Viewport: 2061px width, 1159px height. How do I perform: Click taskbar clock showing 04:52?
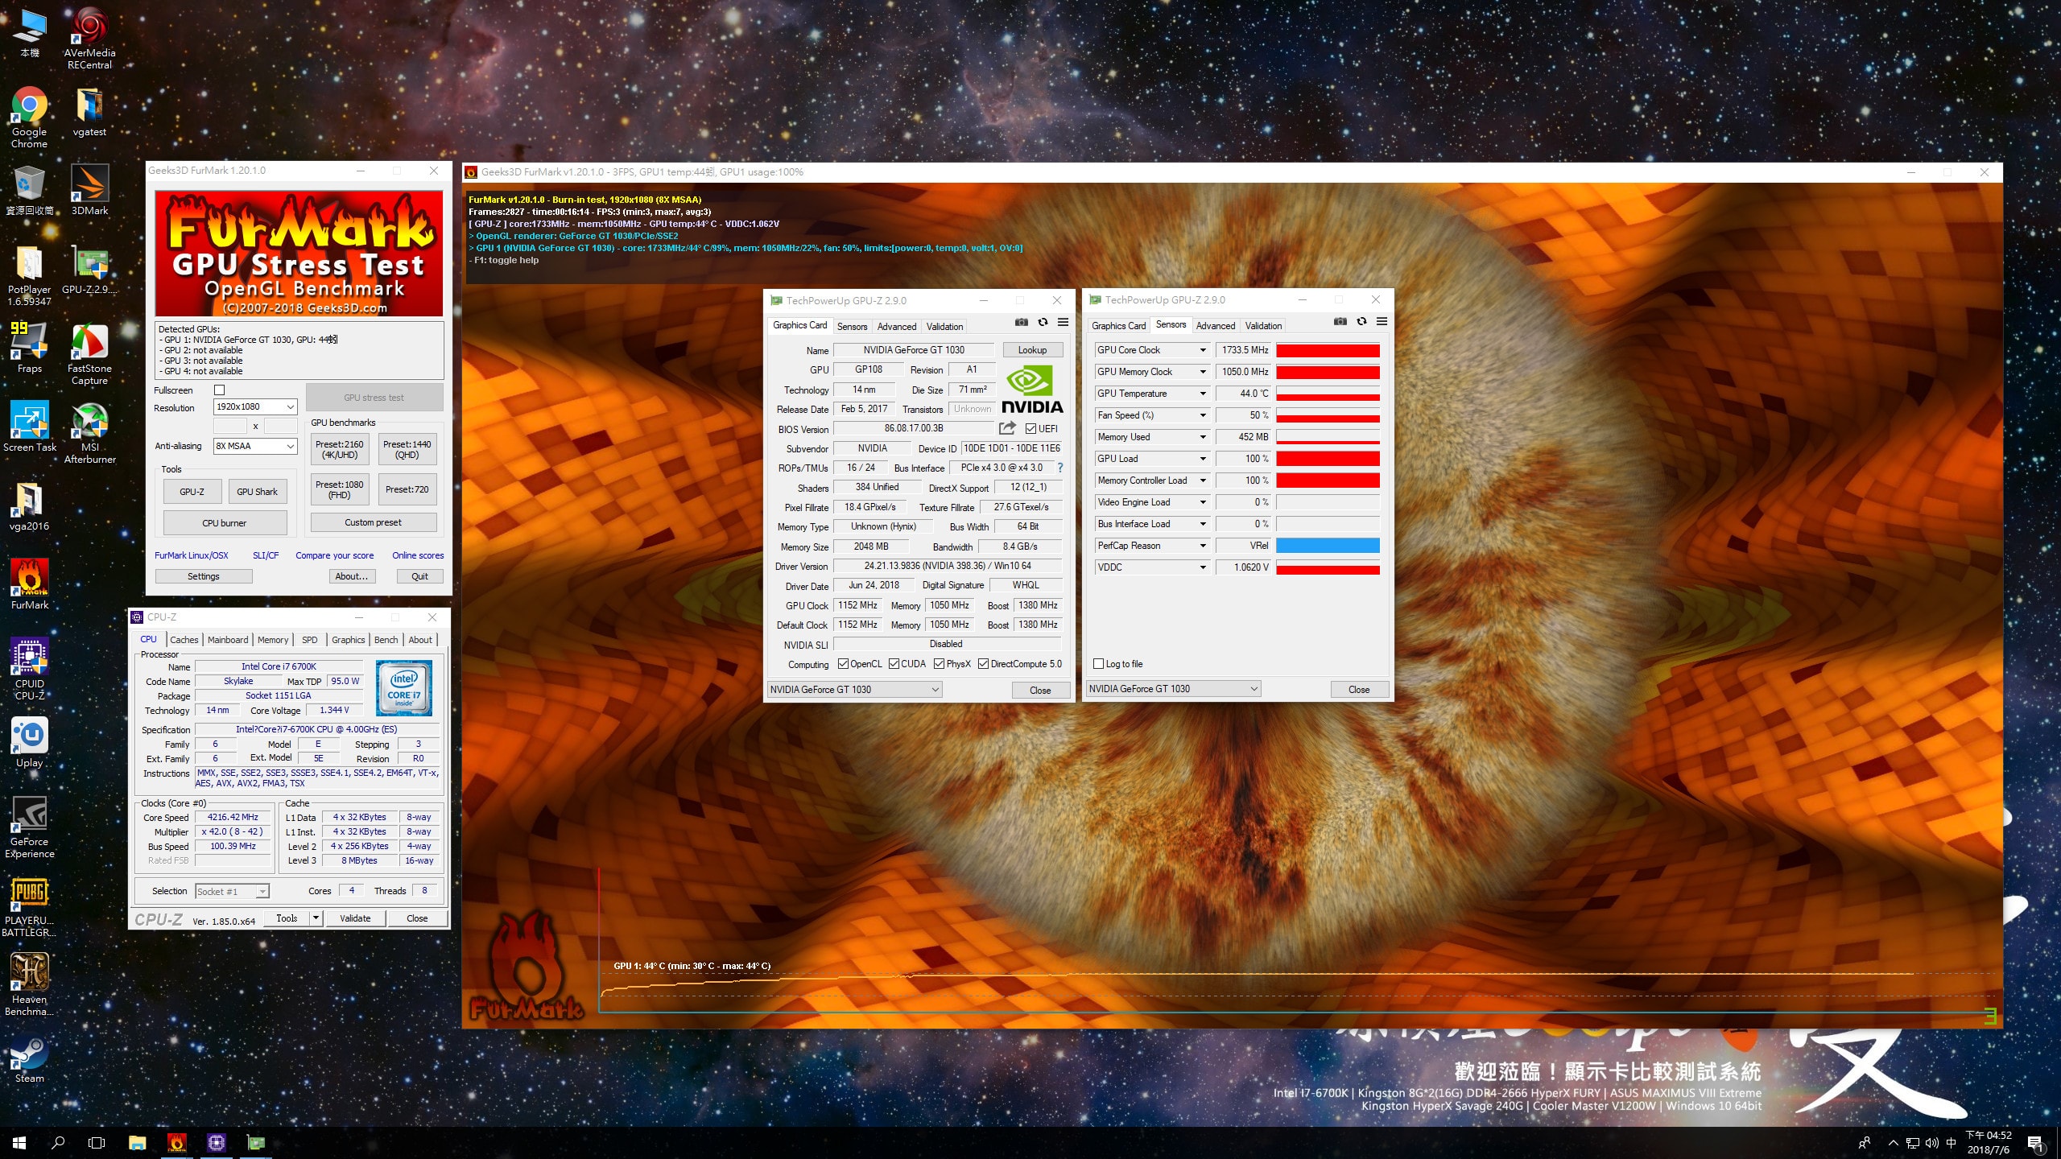click(x=1989, y=1143)
